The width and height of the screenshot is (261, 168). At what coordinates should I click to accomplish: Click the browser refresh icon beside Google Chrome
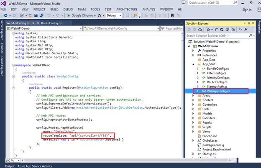[x=100, y=15]
